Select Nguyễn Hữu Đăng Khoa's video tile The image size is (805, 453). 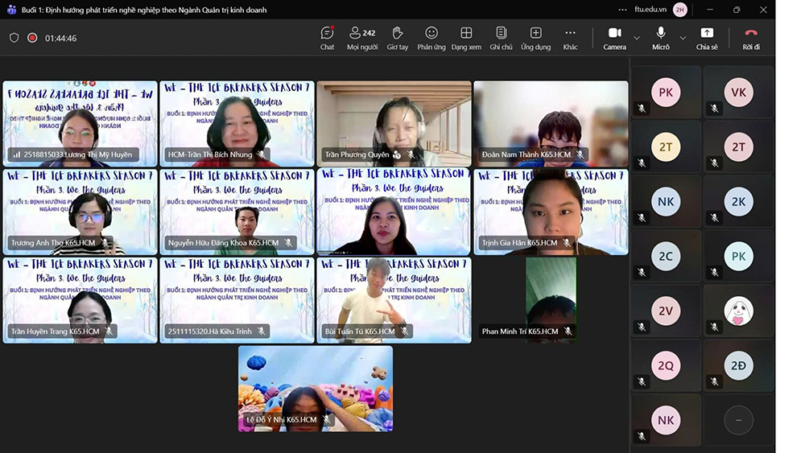coord(237,212)
